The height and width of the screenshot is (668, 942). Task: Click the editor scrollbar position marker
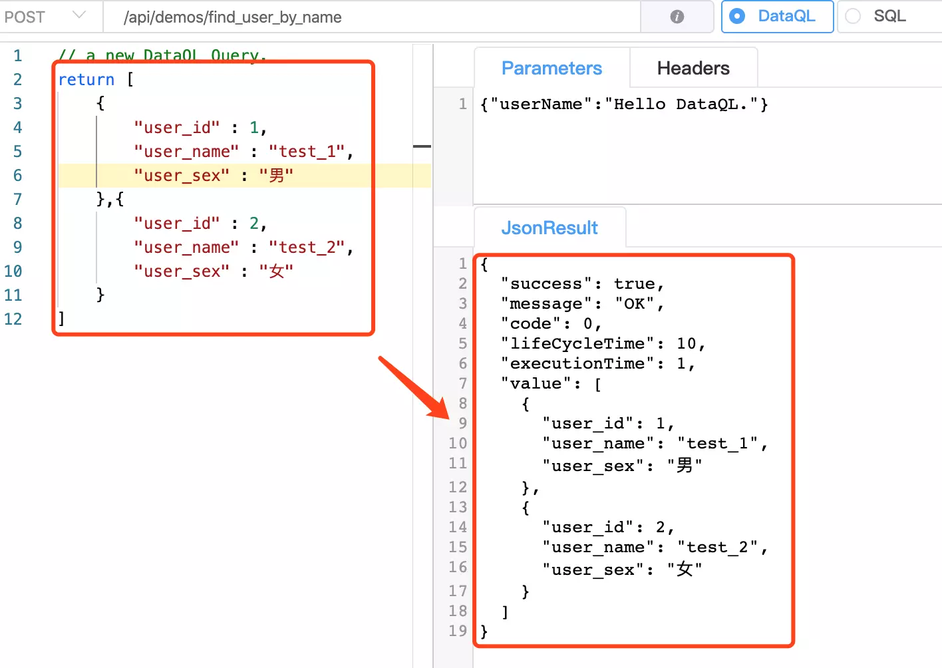[x=422, y=146]
